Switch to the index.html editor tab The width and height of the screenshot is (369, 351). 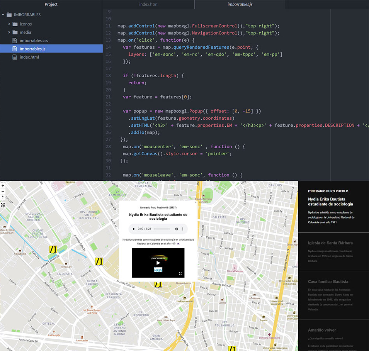(149, 4)
